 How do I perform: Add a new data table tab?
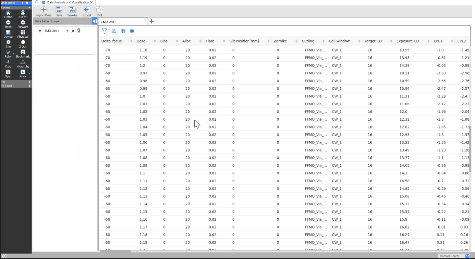(152, 22)
